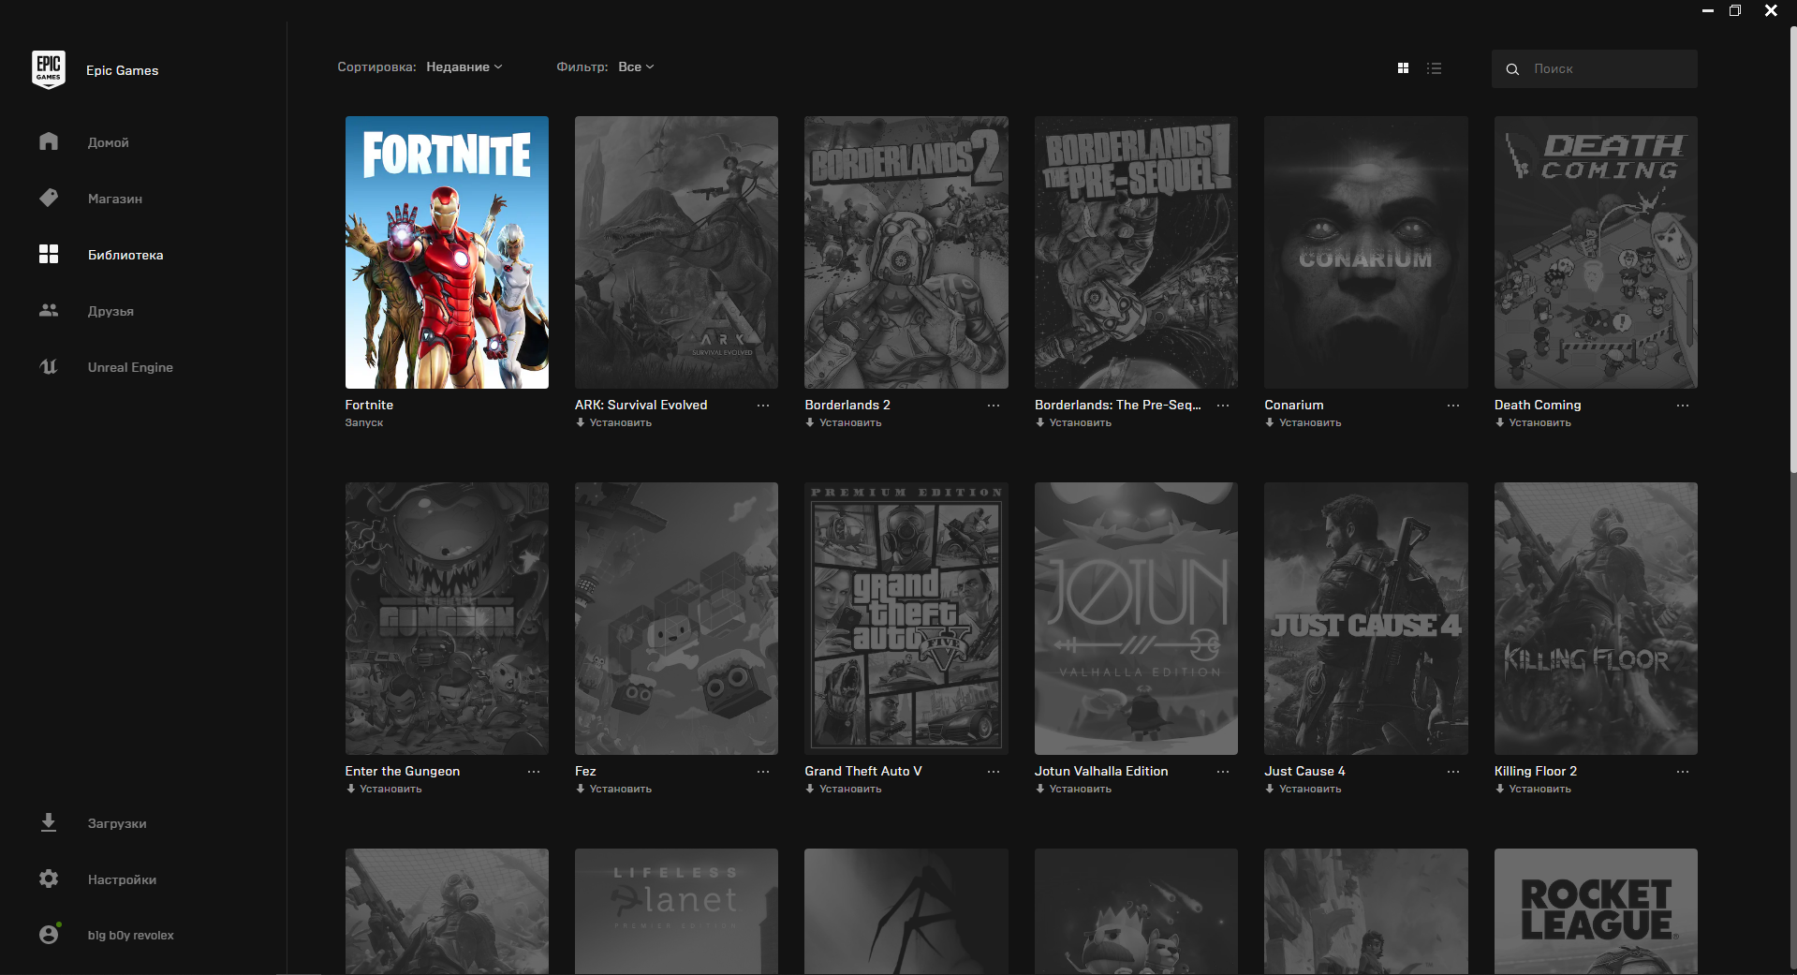Click the Fortnite cover art
The image size is (1797, 975).
coord(447,252)
